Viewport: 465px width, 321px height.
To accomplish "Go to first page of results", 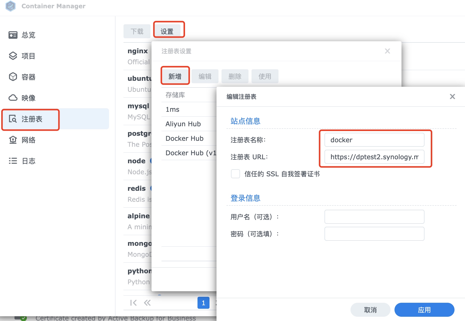I will click(x=133, y=303).
